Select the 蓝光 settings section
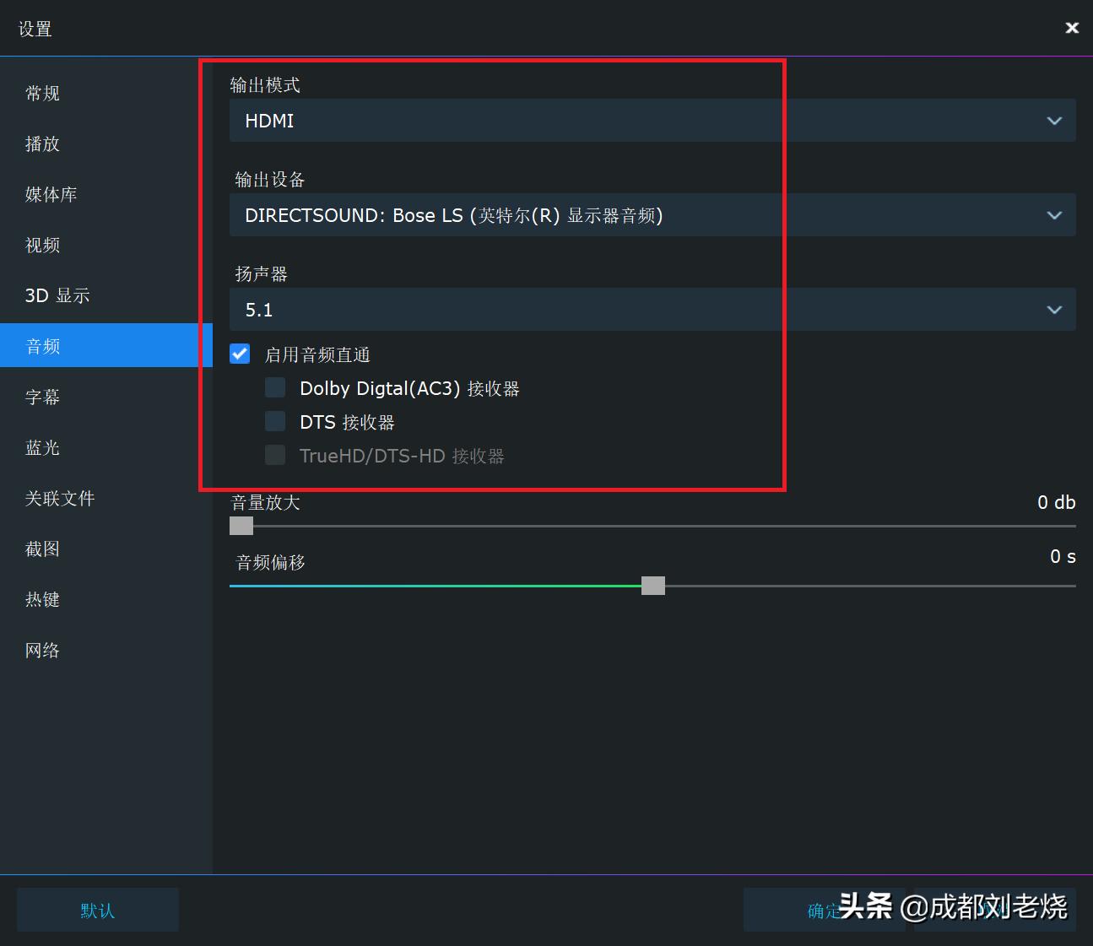 41,447
